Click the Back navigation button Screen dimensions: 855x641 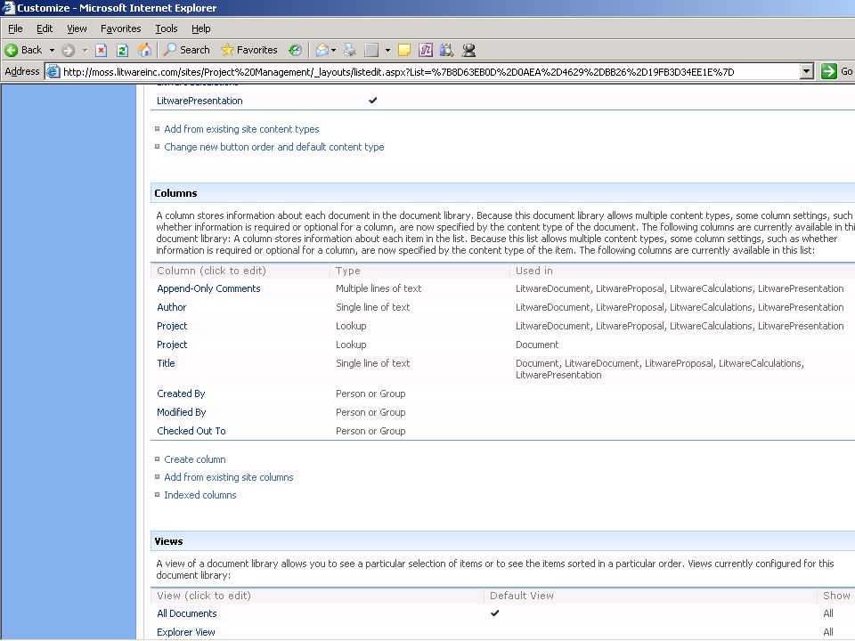[x=23, y=50]
